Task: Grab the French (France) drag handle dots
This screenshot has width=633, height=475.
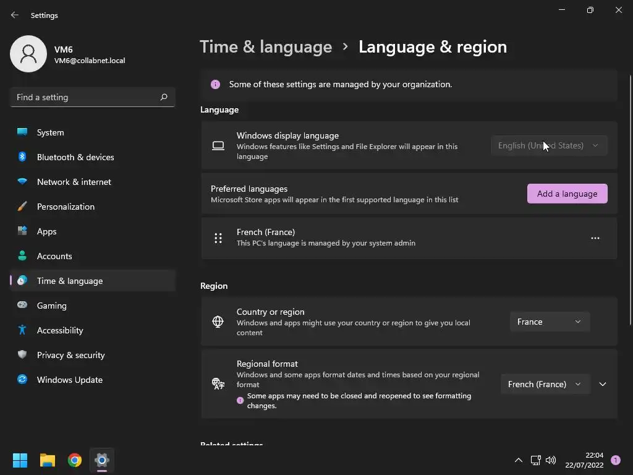Action: (x=218, y=238)
